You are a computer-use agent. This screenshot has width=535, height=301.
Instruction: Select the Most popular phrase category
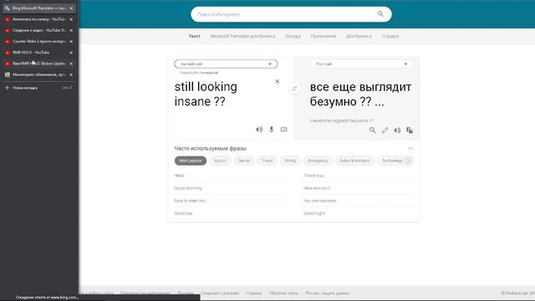[191, 161]
